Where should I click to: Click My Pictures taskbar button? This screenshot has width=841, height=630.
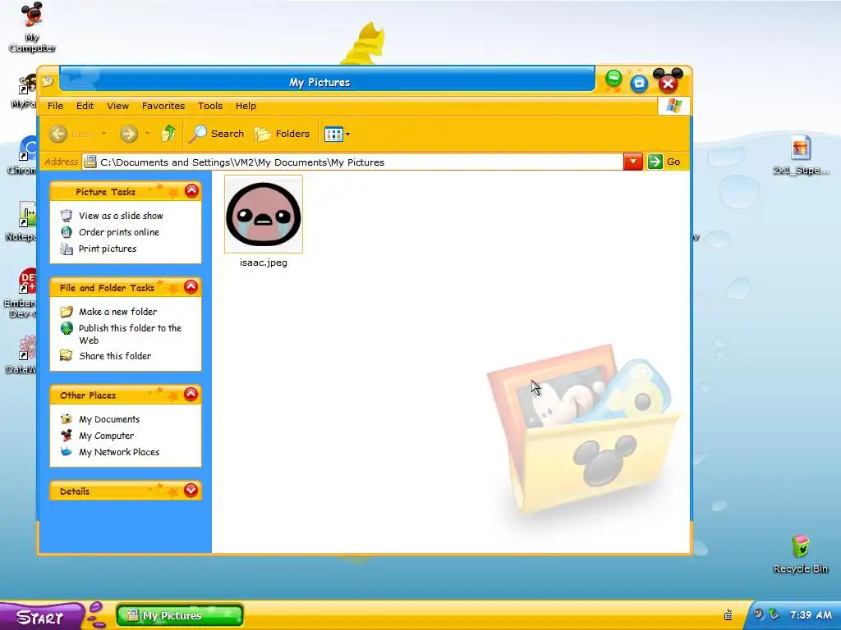point(180,615)
